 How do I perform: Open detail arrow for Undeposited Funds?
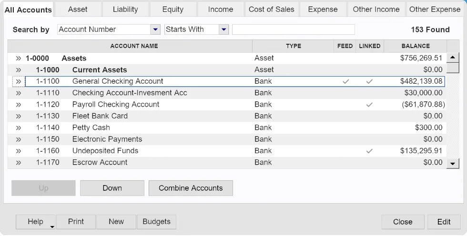click(x=19, y=151)
